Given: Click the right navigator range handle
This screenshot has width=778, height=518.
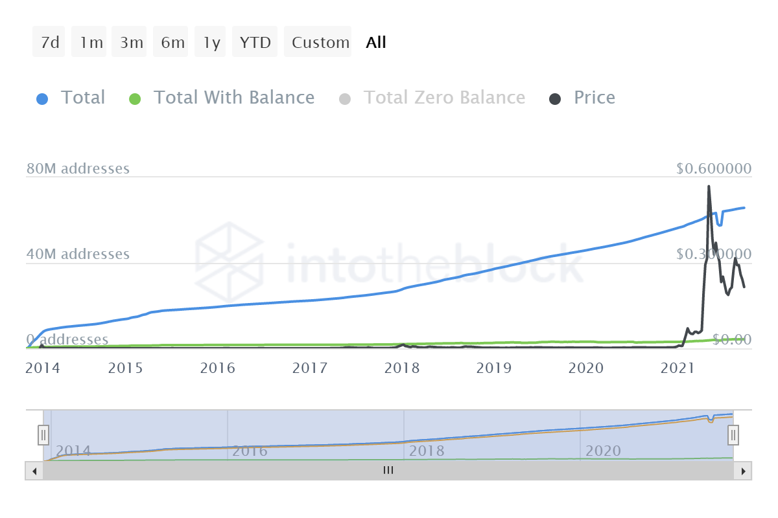Looking at the screenshot, I should 733,434.
